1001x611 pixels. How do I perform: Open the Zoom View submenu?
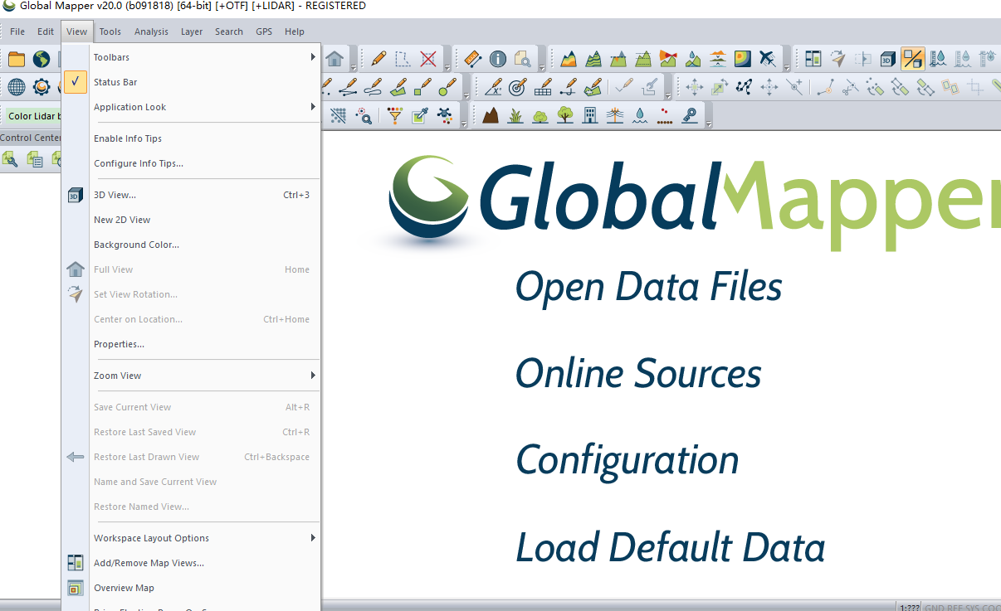(x=117, y=375)
